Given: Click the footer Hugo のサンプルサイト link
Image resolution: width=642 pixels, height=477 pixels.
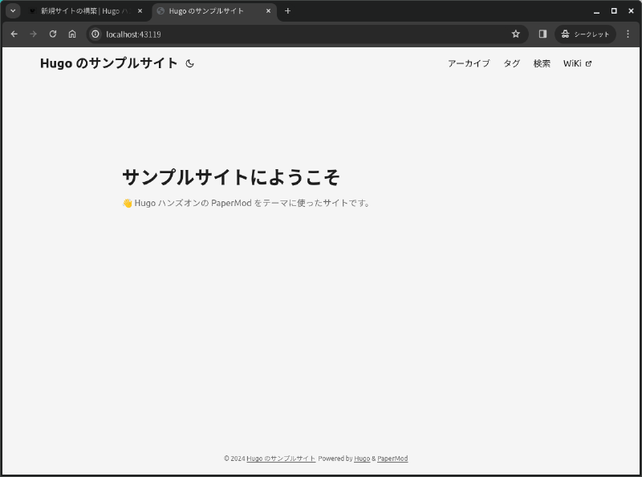Looking at the screenshot, I should (281, 459).
